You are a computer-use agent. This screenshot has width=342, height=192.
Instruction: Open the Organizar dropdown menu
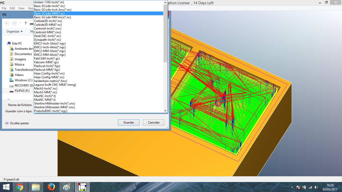click(x=15, y=31)
